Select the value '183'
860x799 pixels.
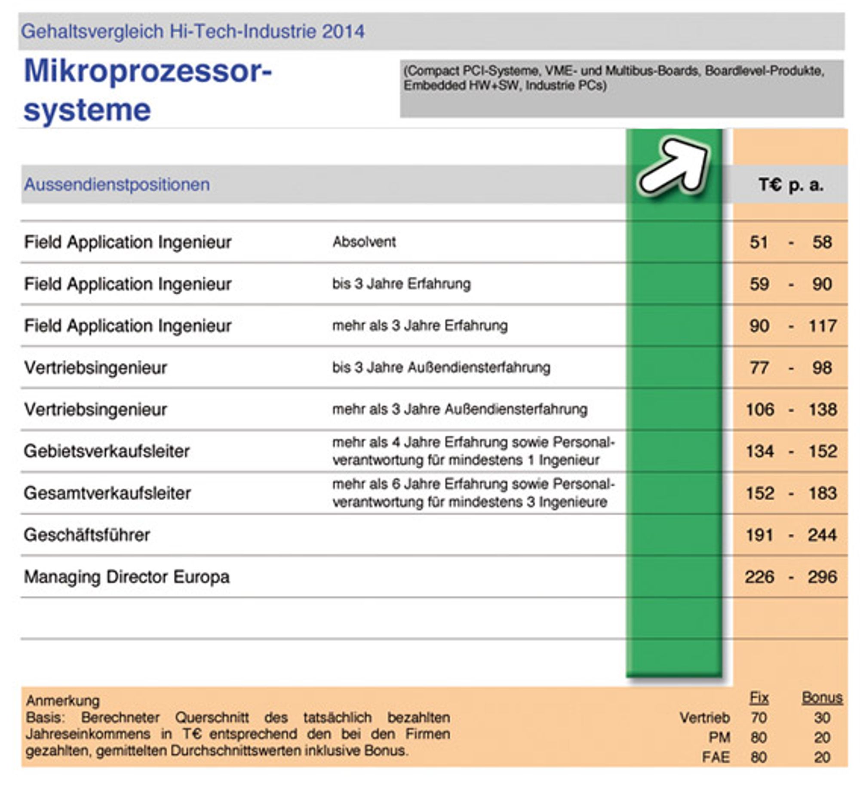click(x=823, y=493)
